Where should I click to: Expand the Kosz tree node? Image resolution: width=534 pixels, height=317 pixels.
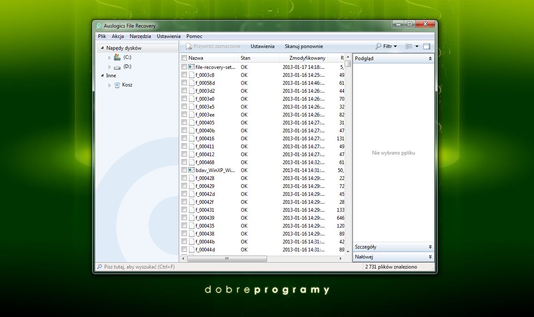click(110, 85)
